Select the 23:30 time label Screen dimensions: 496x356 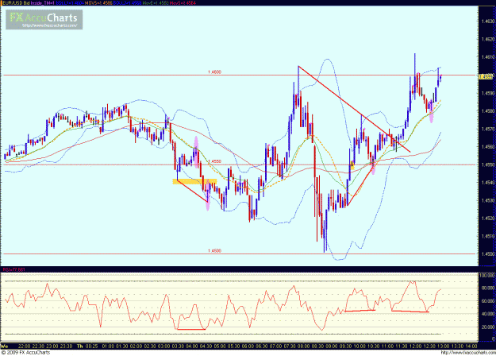(x=66, y=346)
